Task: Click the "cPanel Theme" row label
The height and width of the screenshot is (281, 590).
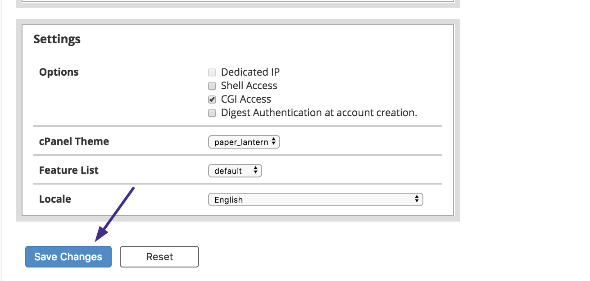Action: (x=74, y=141)
